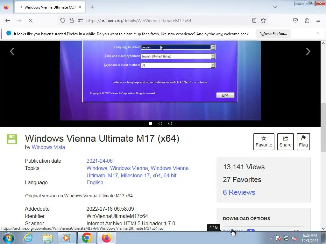Image resolution: width=326 pixels, height=244 pixels.
Task: Click Addeddate value 2022-07-18 06:58:09
Action: point(110,209)
